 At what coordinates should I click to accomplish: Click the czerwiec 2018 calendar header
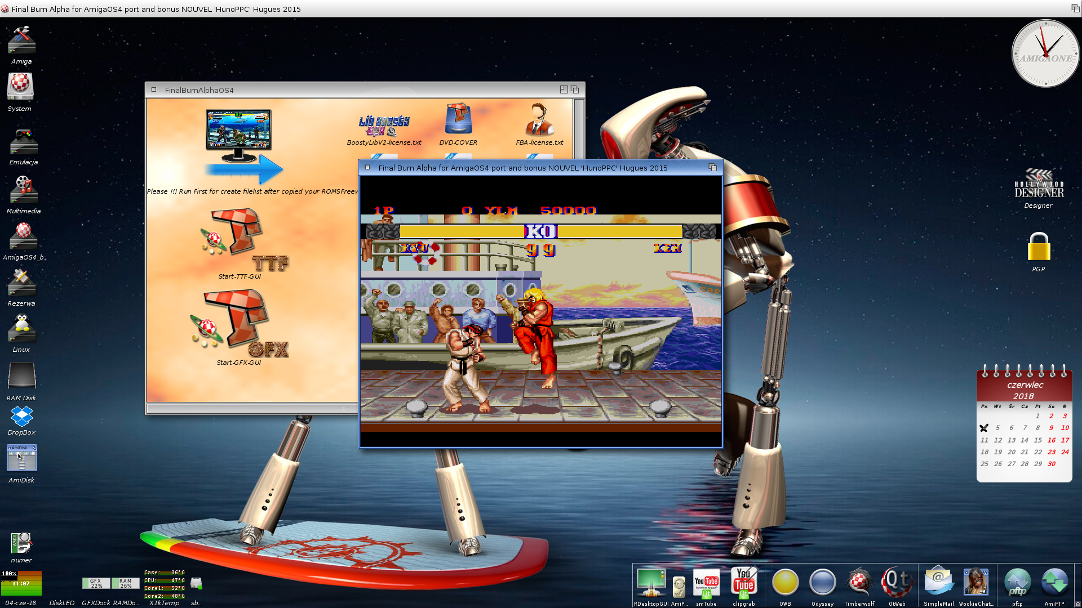(x=1025, y=390)
